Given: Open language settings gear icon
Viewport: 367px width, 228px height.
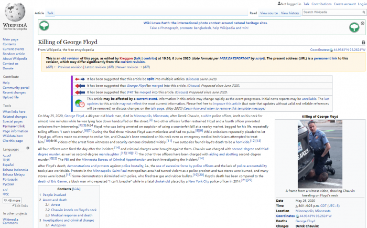Looking at the screenshot, I should [28, 148].
